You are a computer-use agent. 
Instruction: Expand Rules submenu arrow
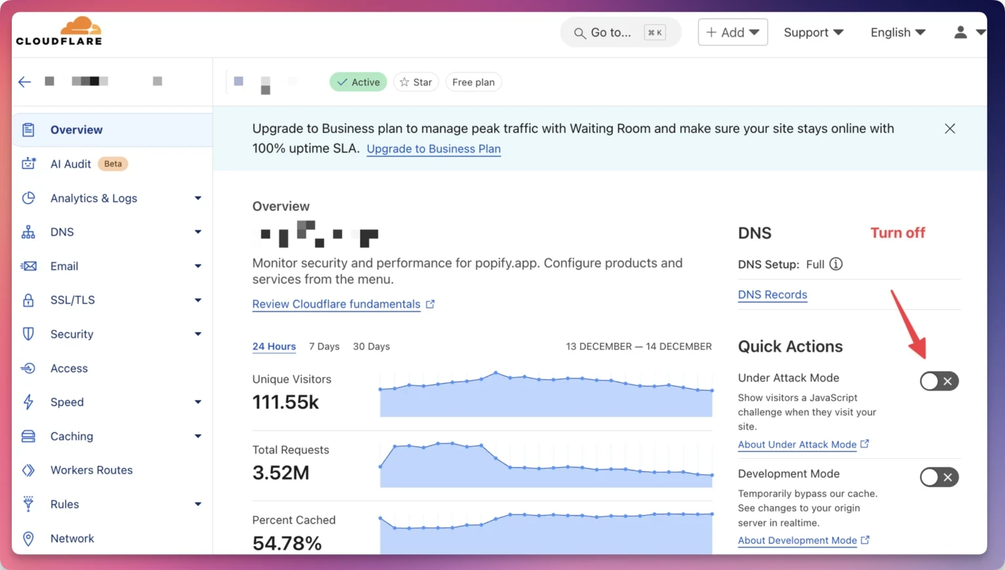pyautogui.click(x=198, y=504)
